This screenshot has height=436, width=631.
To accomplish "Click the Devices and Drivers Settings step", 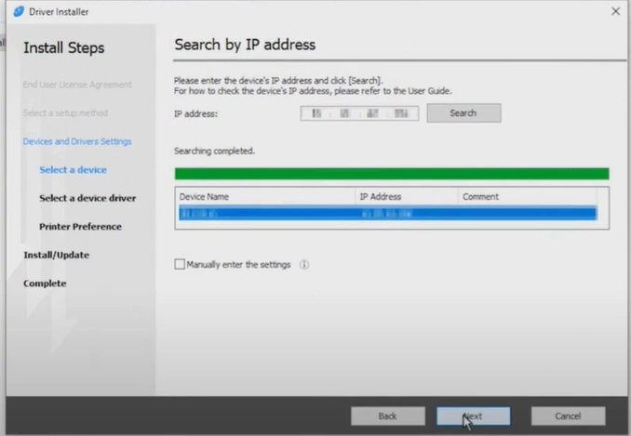I will pos(77,141).
